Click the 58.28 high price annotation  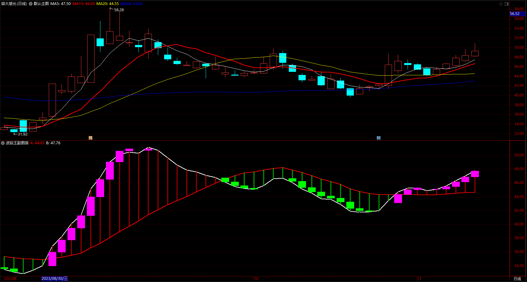[x=119, y=10]
